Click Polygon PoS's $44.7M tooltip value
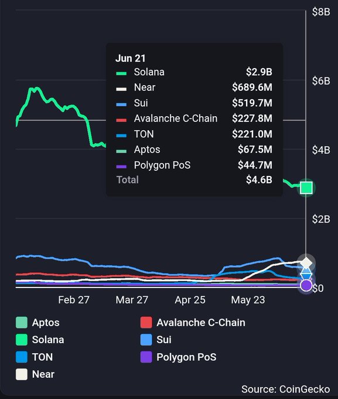 (255, 165)
